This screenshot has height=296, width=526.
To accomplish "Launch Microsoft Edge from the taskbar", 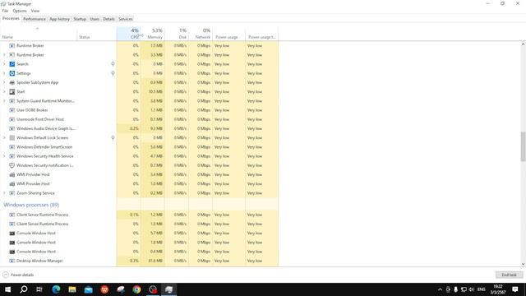I will (56, 289).
